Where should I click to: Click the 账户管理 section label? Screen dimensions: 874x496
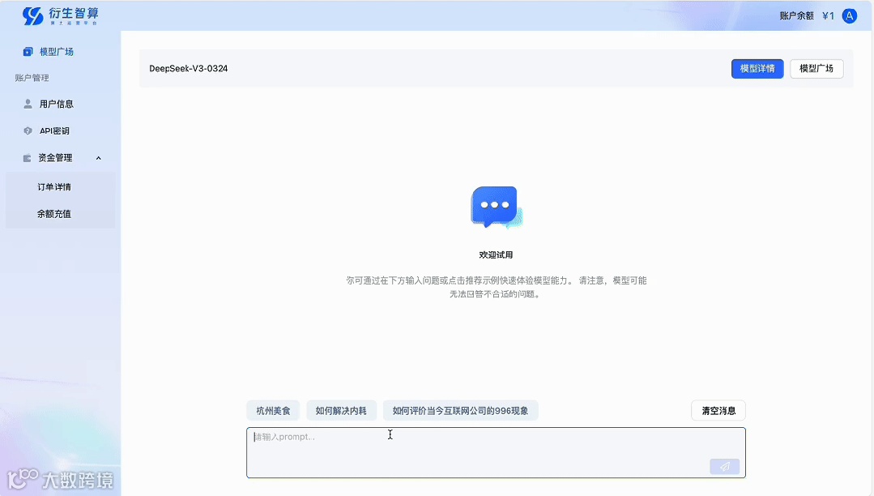(32, 78)
